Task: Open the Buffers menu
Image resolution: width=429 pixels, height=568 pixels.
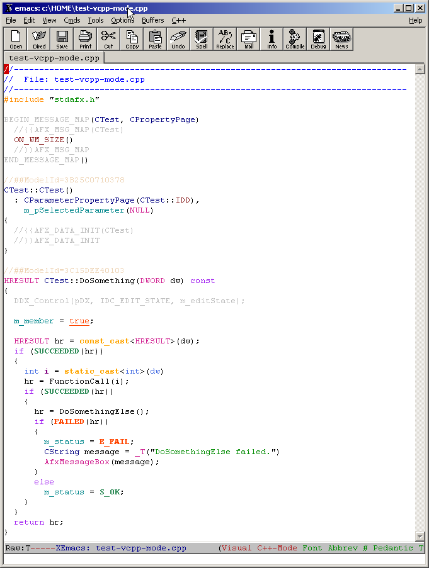Action: point(152,20)
